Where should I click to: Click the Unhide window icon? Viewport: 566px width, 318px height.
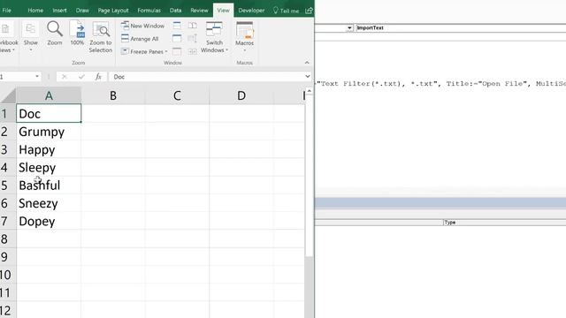[177, 51]
